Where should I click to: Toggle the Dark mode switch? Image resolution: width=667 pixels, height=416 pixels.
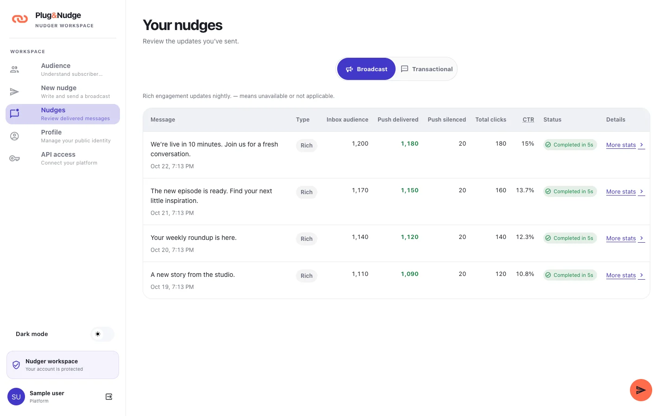point(102,334)
